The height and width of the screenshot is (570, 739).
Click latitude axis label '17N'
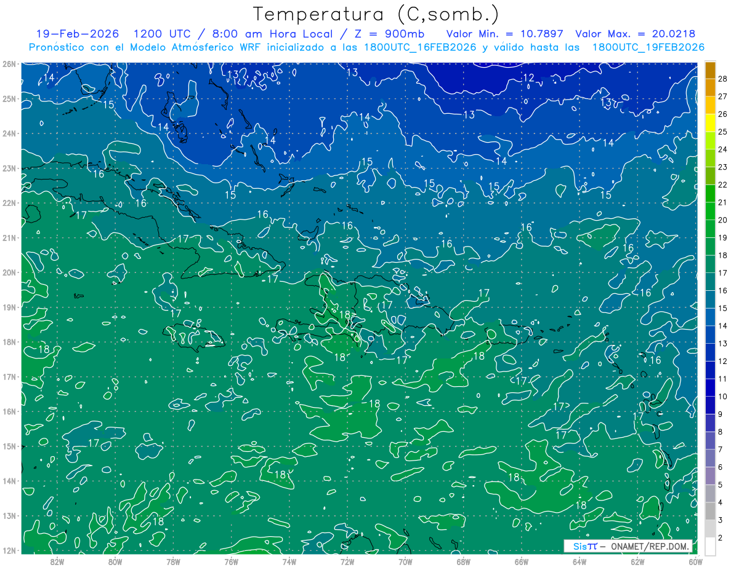[x=9, y=377]
